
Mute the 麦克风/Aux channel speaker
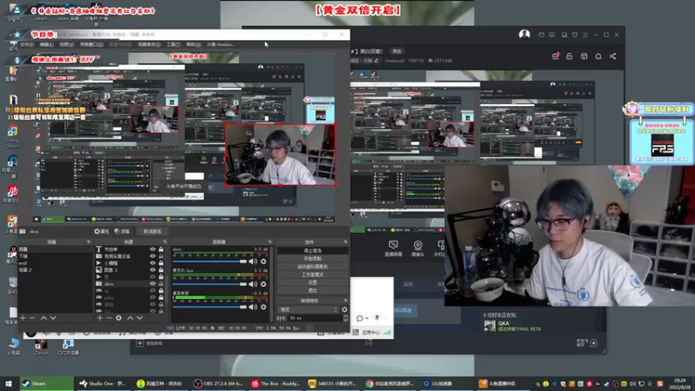(x=253, y=284)
